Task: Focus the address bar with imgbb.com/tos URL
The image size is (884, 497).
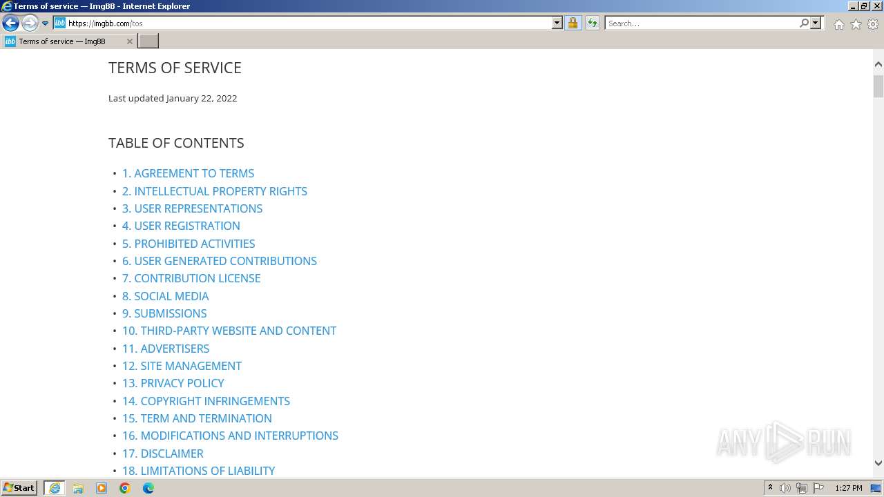Action: click(309, 23)
